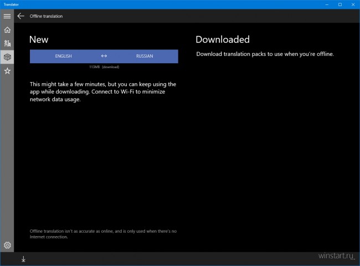Open Settings via the gear icon

tap(7, 245)
